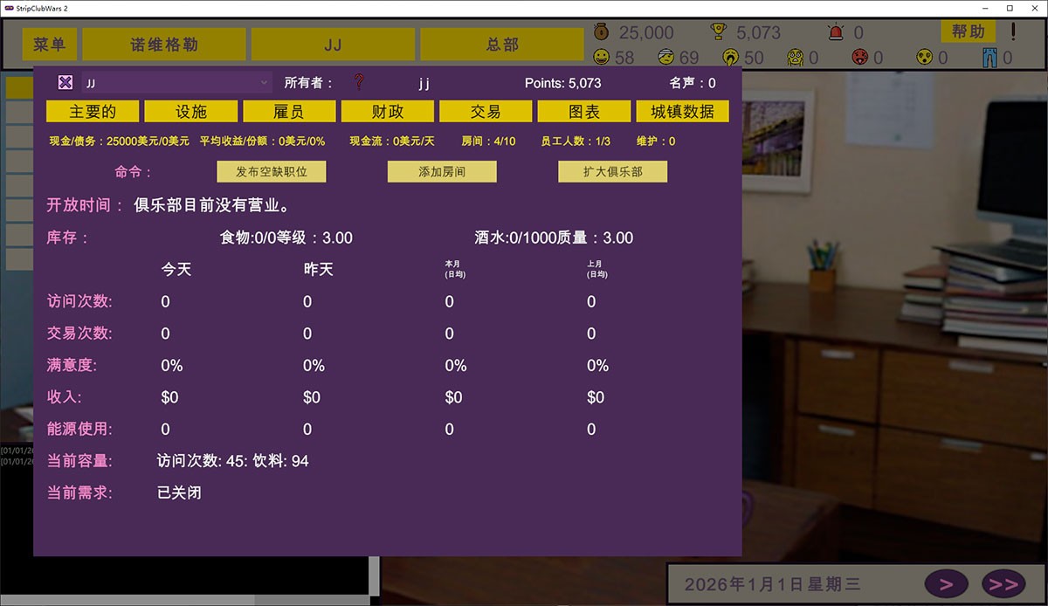
Task: Close the club panel with X box
Action: 65,83
